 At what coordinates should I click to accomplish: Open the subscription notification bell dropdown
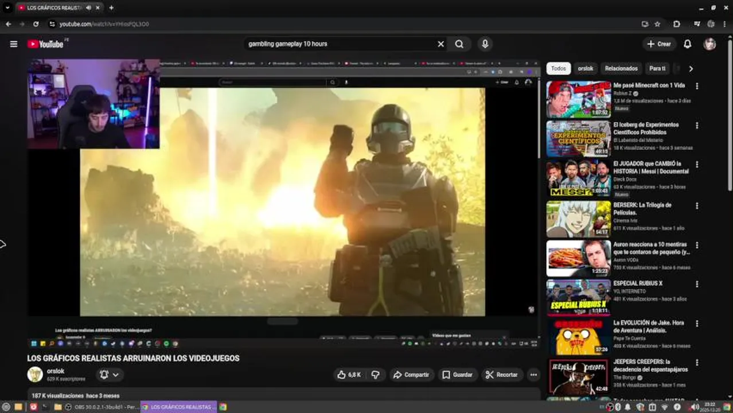[x=109, y=375]
